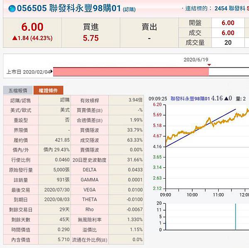249x248 pixels.
Task: Click the 原始發行量 value 5,000張
Action: (x=61, y=170)
